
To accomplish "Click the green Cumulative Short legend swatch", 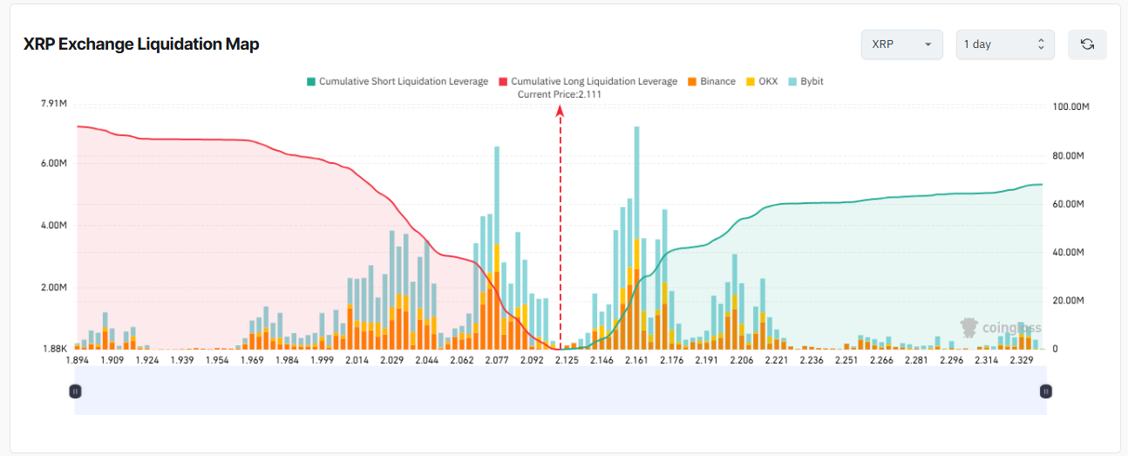I will coord(310,82).
